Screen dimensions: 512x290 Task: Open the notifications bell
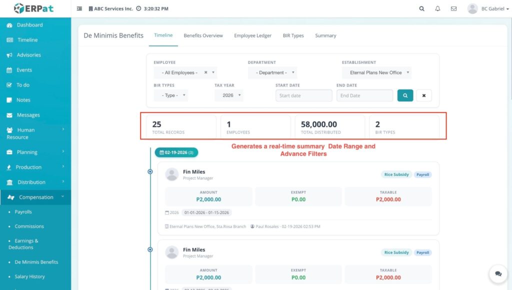pos(437,8)
